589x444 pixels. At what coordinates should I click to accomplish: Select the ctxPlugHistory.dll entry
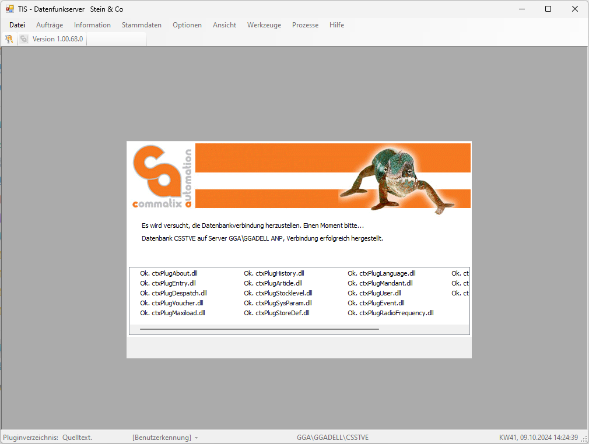click(x=274, y=273)
